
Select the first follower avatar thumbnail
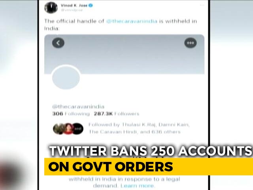point(58,129)
